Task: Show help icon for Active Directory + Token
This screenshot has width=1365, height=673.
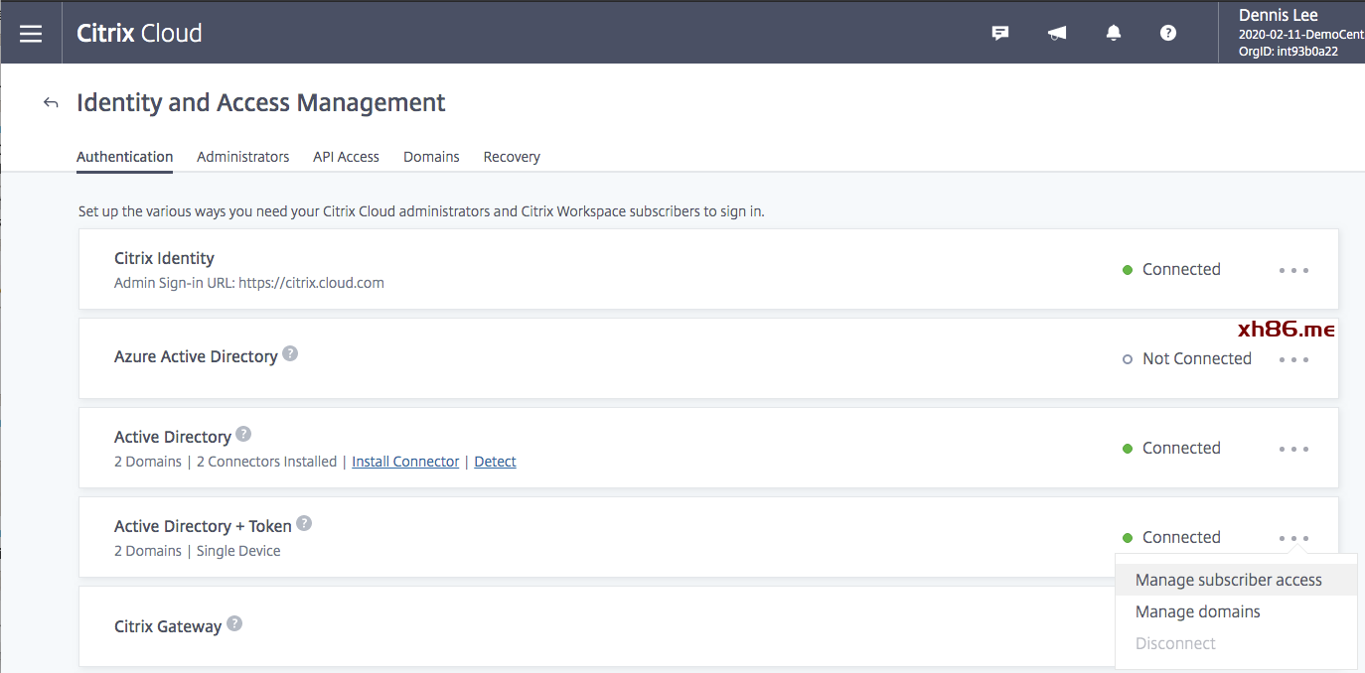Action: tap(304, 523)
